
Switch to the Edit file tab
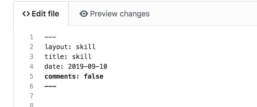pos(41,14)
